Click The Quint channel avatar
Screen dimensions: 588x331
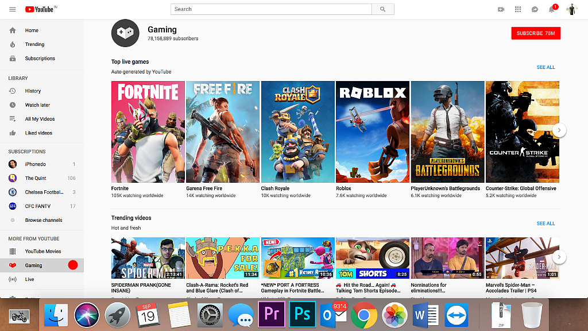point(13,178)
